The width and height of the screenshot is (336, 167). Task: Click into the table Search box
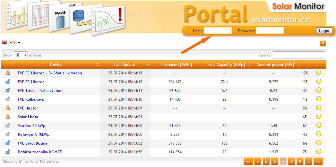tap(298, 55)
